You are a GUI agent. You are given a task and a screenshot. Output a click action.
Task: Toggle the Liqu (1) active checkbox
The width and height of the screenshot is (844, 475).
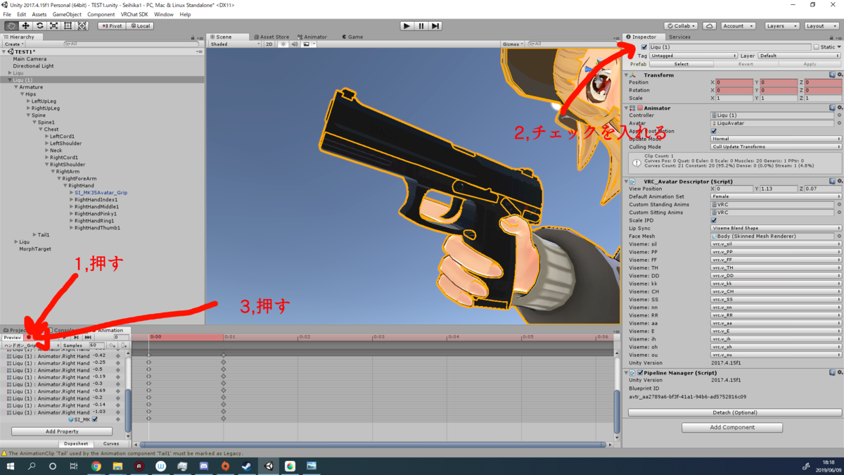click(x=644, y=47)
